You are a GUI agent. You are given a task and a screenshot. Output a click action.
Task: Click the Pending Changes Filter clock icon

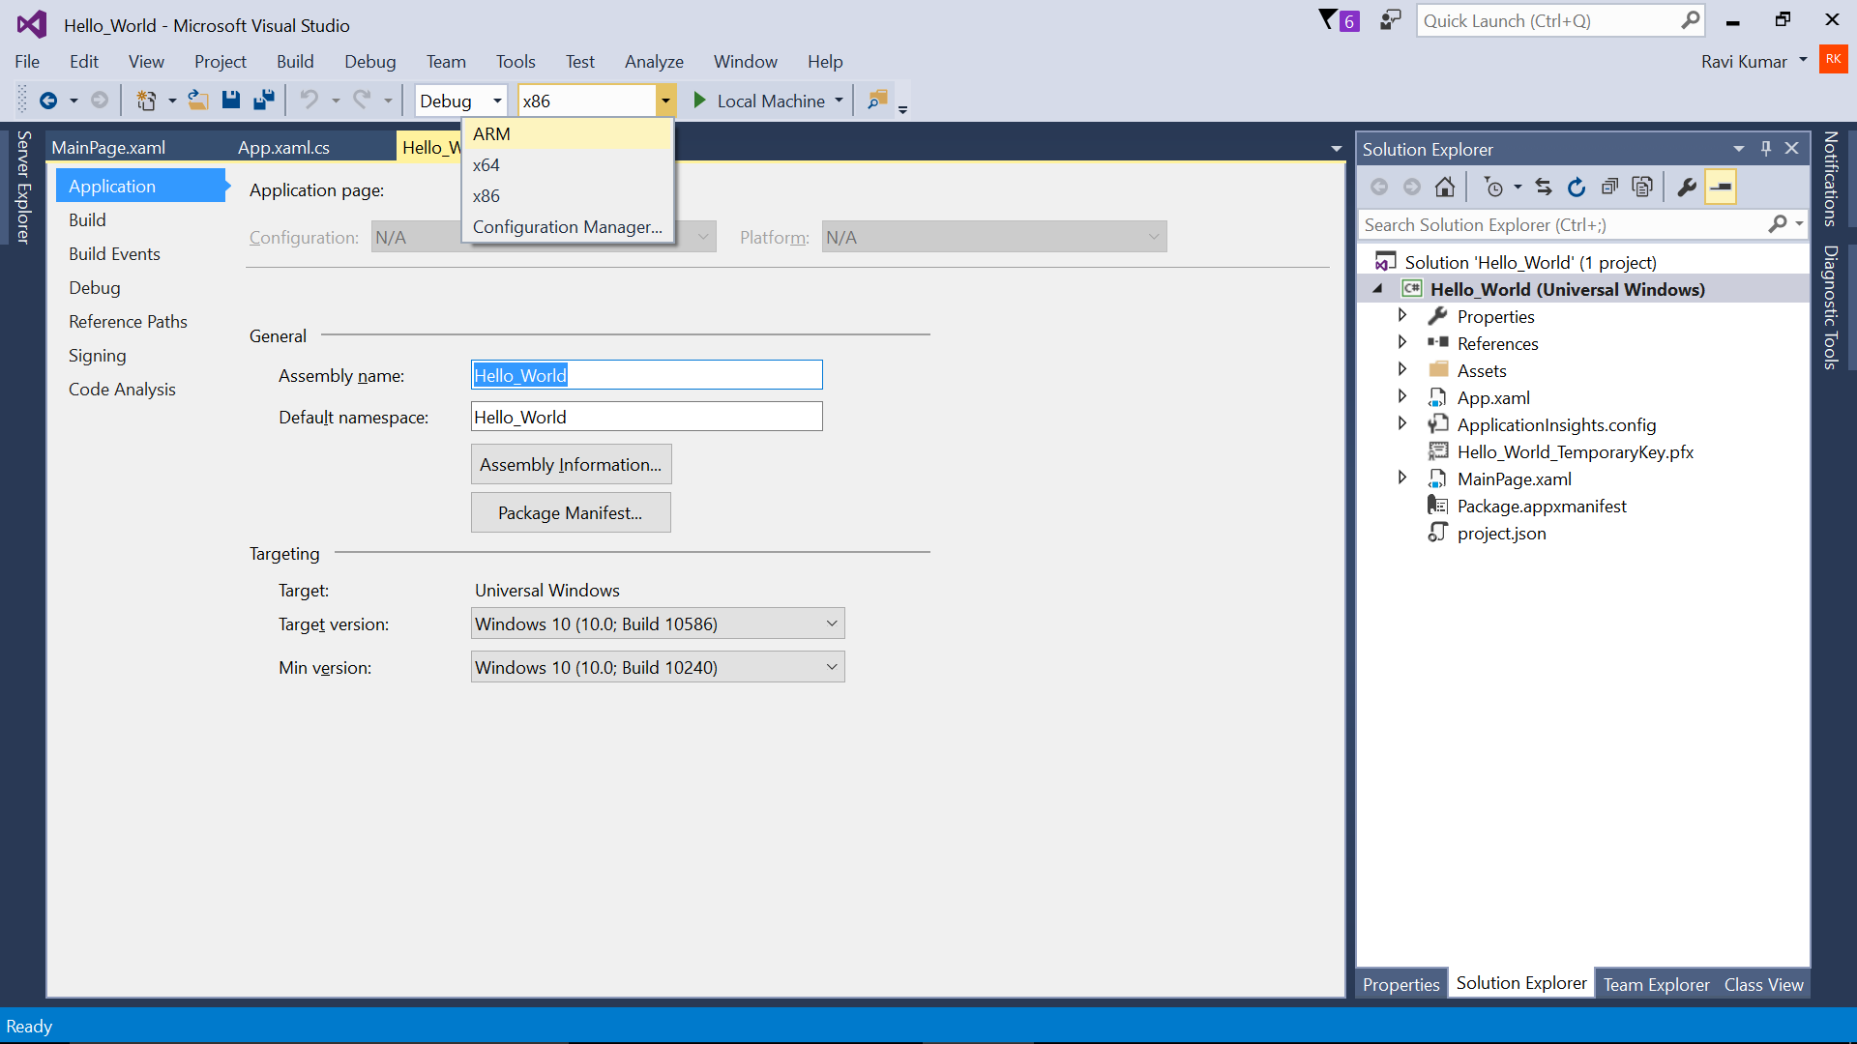pyautogui.click(x=1494, y=188)
